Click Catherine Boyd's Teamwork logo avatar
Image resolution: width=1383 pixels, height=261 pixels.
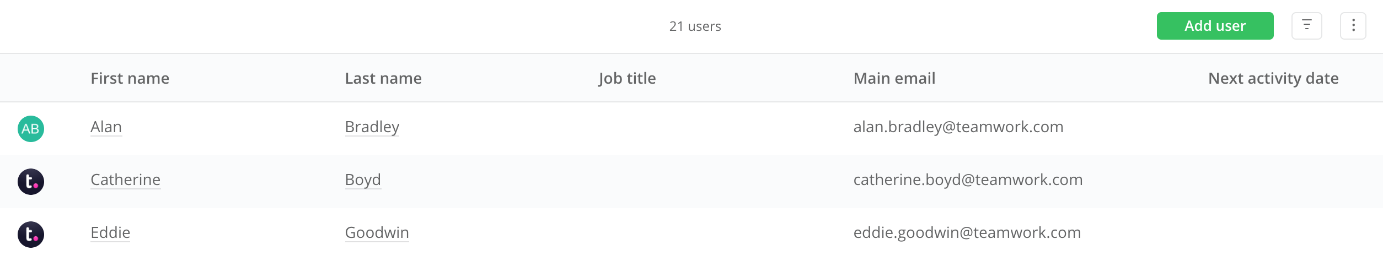pos(31,182)
